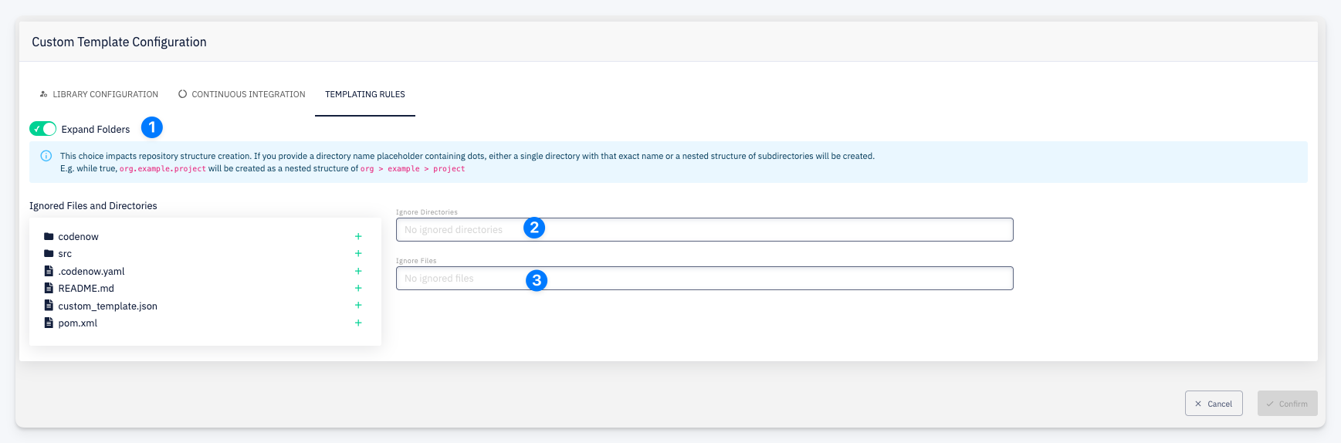Screen dimensions: 1341x443
Task: Switch to the Continuous Integration tab
Action: pyautogui.click(x=242, y=94)
